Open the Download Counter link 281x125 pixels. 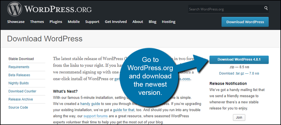pyautogui.click(x=23, y=91)
